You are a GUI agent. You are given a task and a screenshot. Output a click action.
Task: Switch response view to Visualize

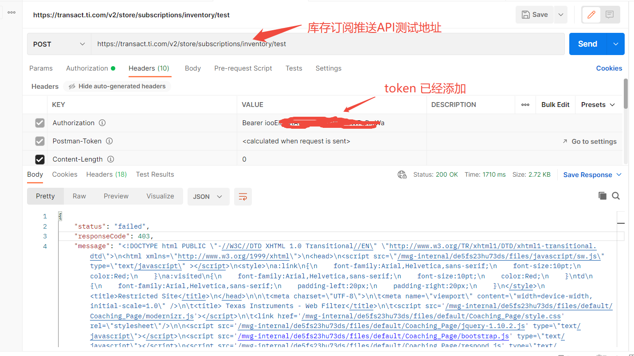(160, 196)
